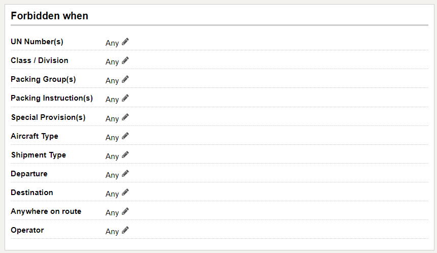Click pencil icon for Class / Division
Screen dimensions: 437x253
point(125,60)
